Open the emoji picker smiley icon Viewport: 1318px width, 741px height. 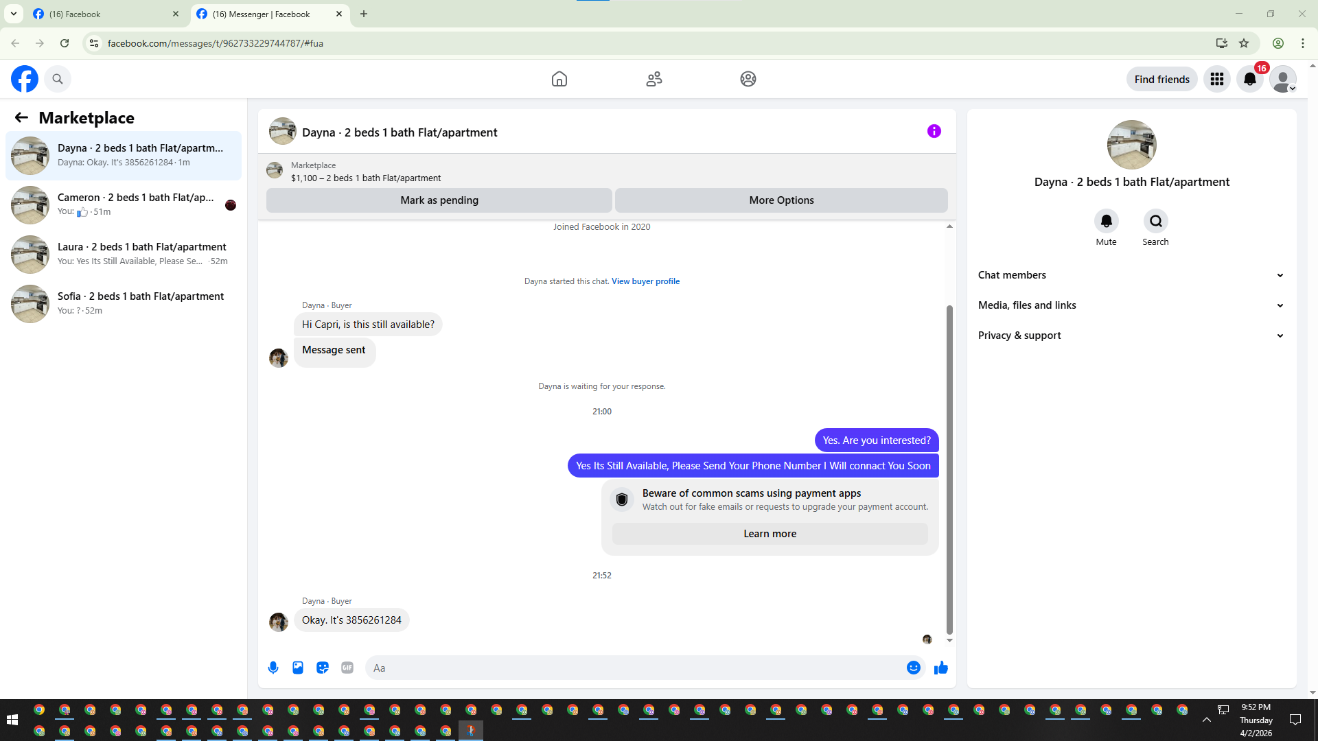[914, 668]
